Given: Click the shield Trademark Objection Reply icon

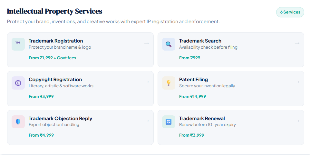Looking at the screenshot, I should point(18,122).
